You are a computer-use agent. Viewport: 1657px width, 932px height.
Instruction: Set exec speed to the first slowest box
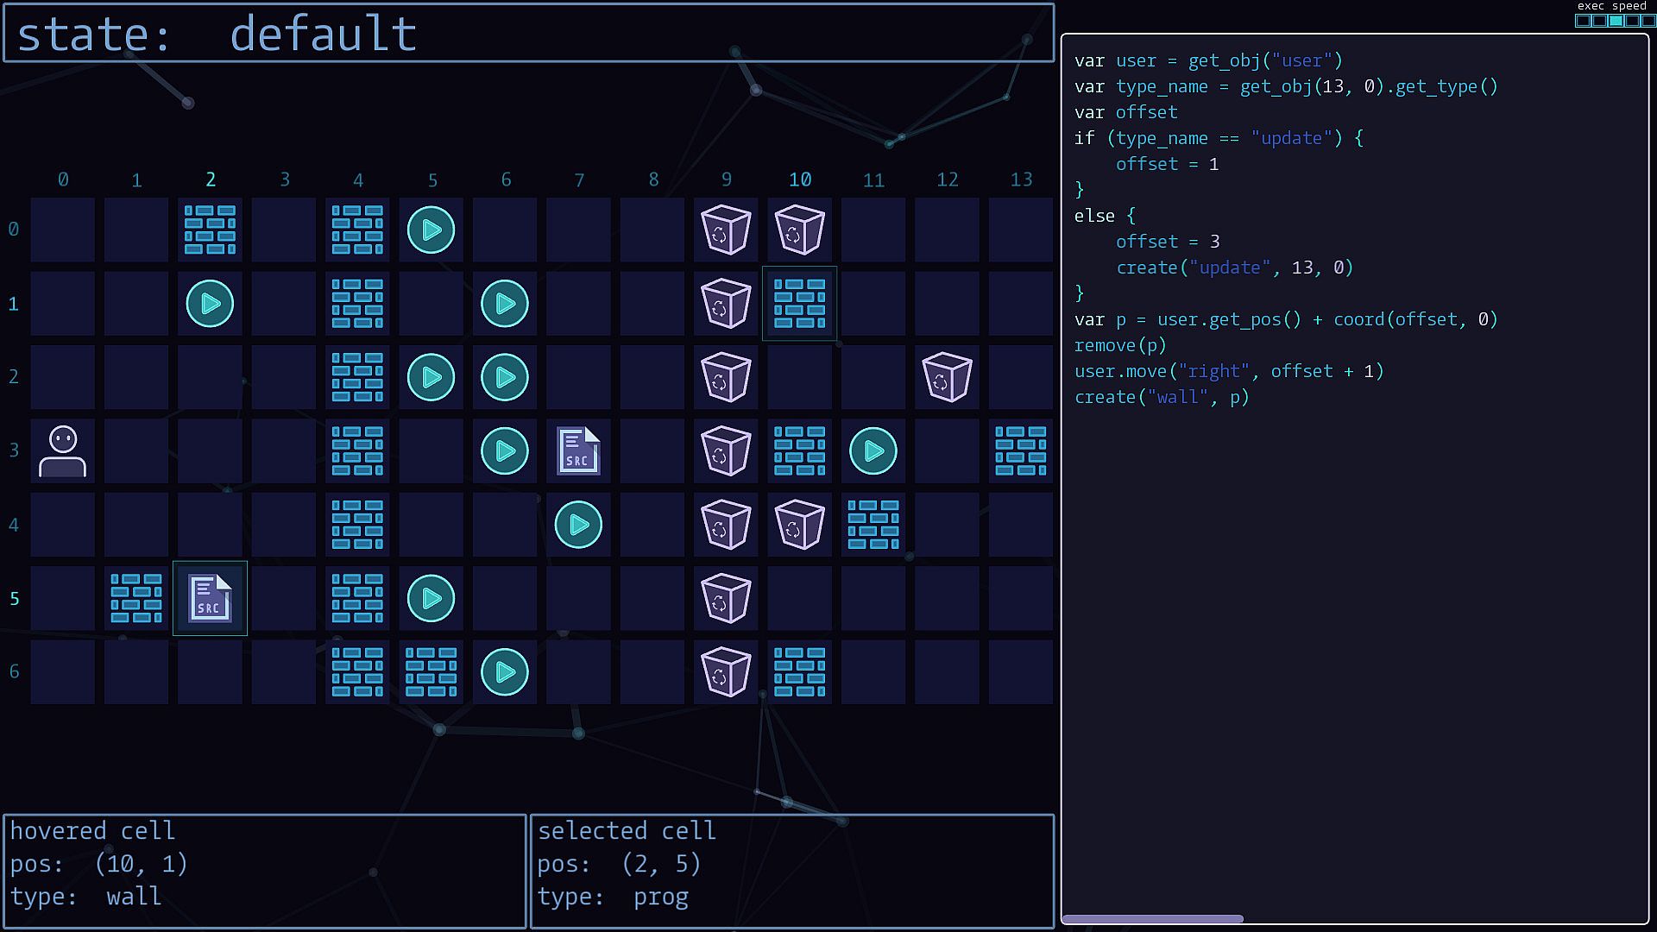coord(1583,21)
